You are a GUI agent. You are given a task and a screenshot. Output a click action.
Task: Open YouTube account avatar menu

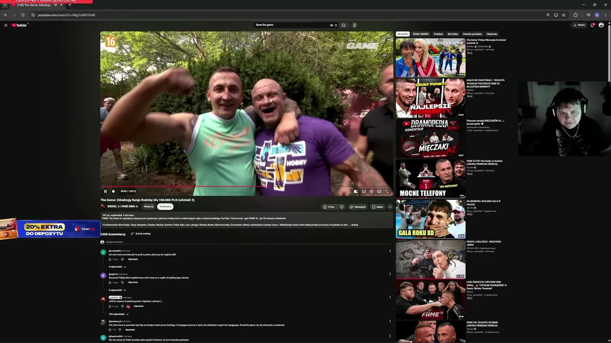(x=601, y=25)
